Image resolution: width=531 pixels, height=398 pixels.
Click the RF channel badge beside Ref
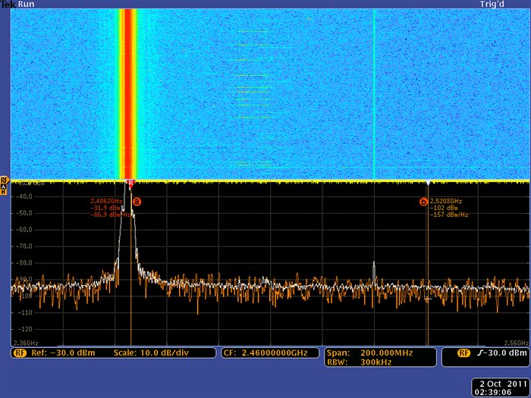[x=20, y=353]
